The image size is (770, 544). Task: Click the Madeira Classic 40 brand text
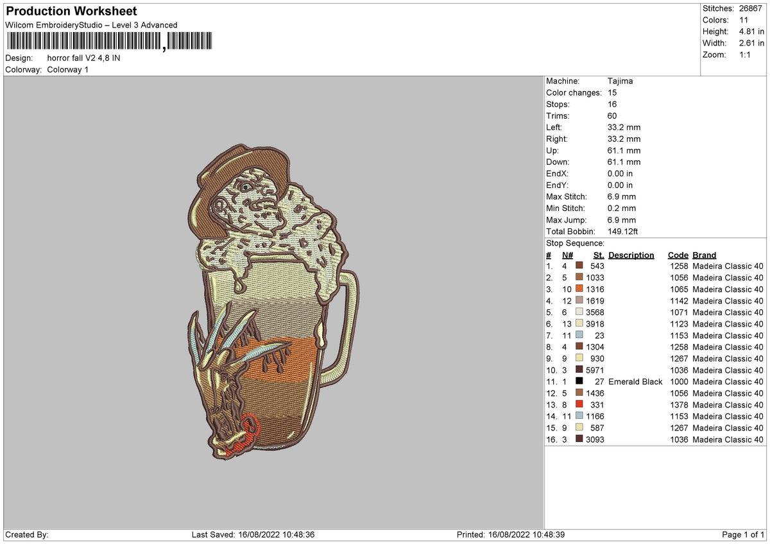click(x=728, y=266)
